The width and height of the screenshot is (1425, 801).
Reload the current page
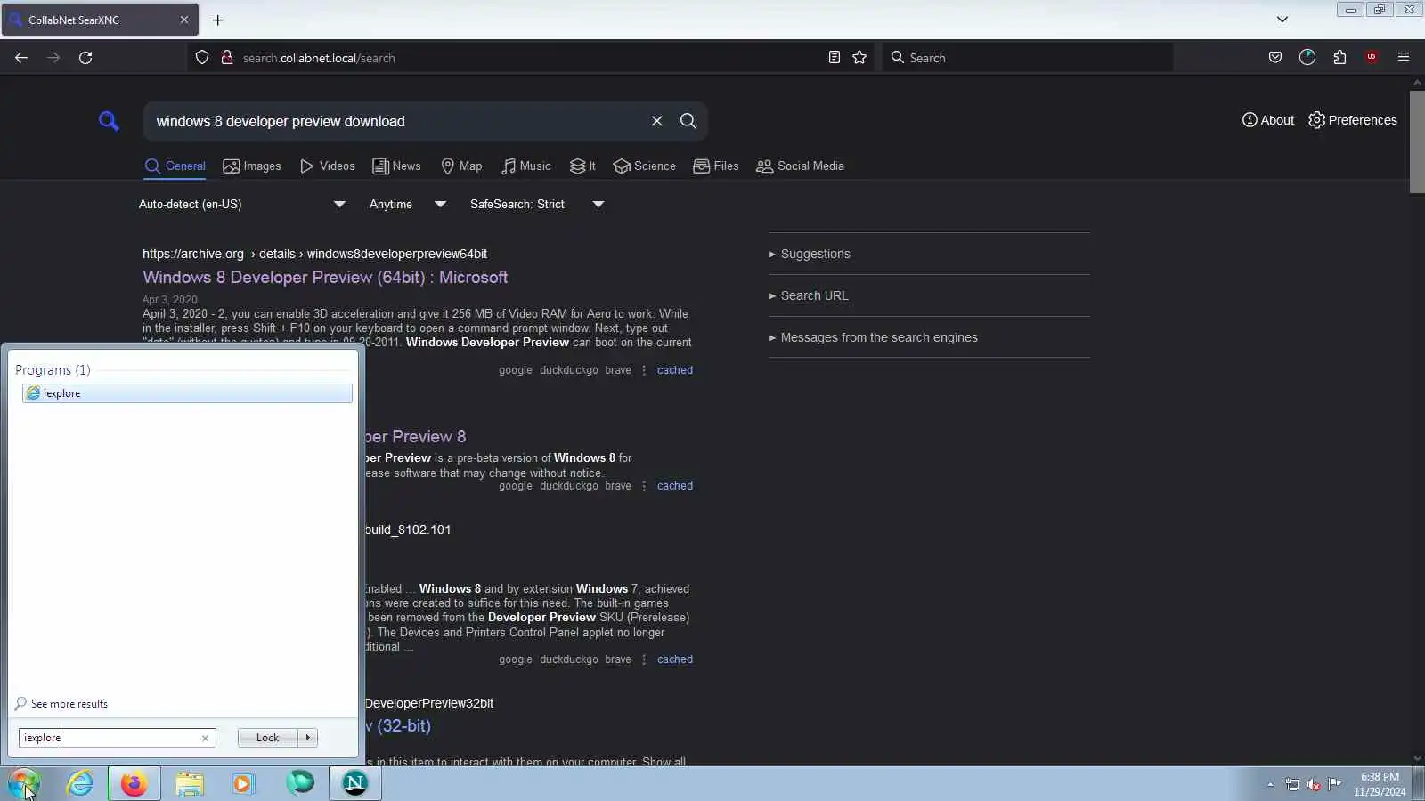85,58
